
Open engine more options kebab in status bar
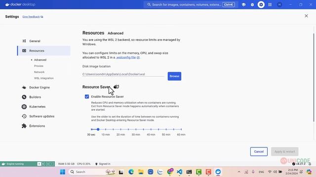pos(52,164)
